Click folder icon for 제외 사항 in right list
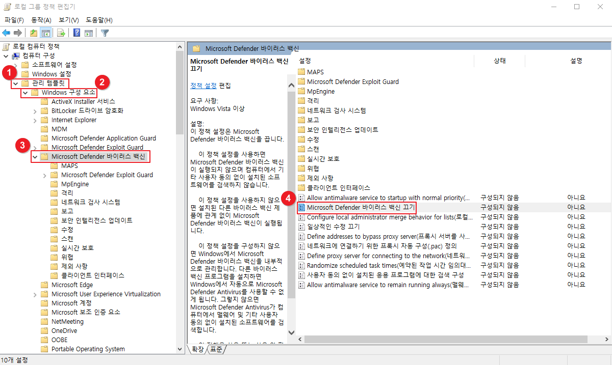 click(301, 178)
